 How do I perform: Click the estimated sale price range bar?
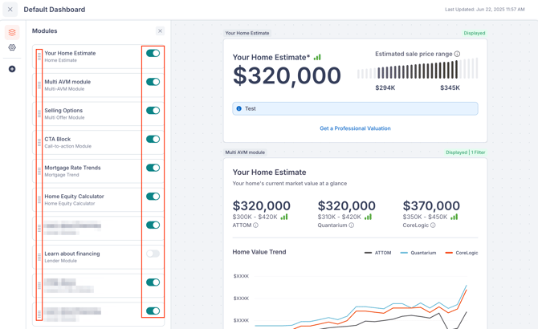[418, 71]
